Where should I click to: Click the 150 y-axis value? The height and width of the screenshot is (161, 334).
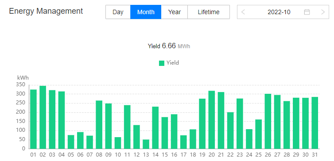[20, 122]
